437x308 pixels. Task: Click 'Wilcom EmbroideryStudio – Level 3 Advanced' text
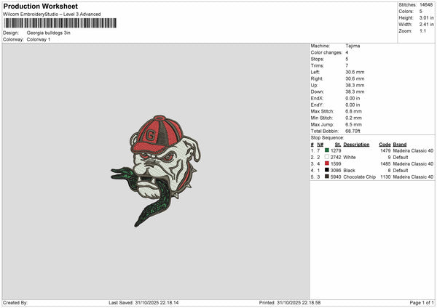click(x=52, y=15)
